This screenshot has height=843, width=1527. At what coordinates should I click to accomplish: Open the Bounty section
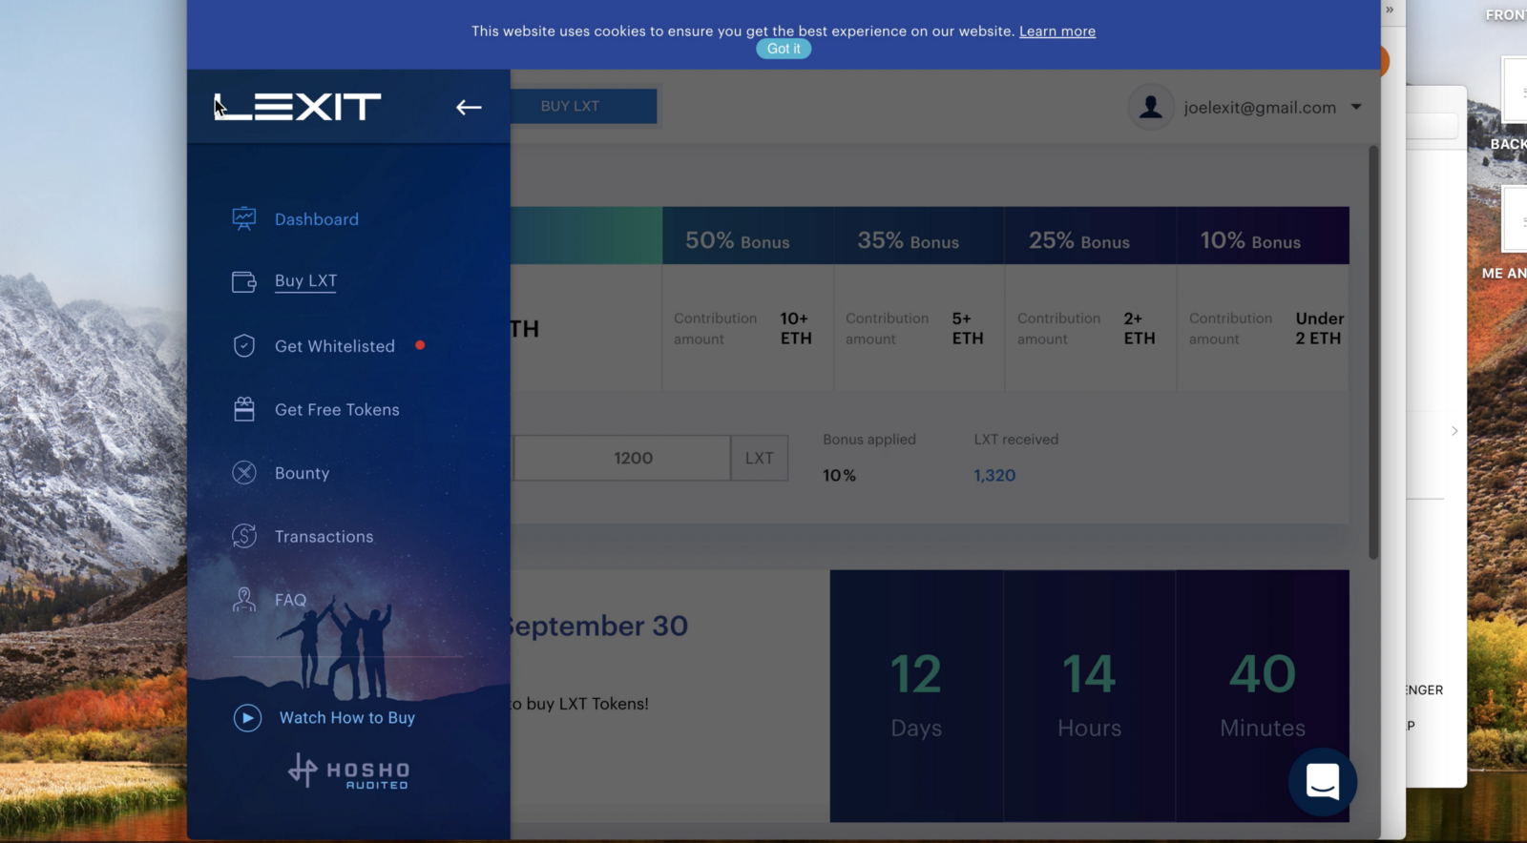(x=302, y=473)
